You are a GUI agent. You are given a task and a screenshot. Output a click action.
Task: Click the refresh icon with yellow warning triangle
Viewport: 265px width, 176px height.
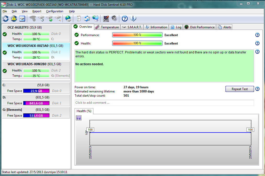pos(14,18)
